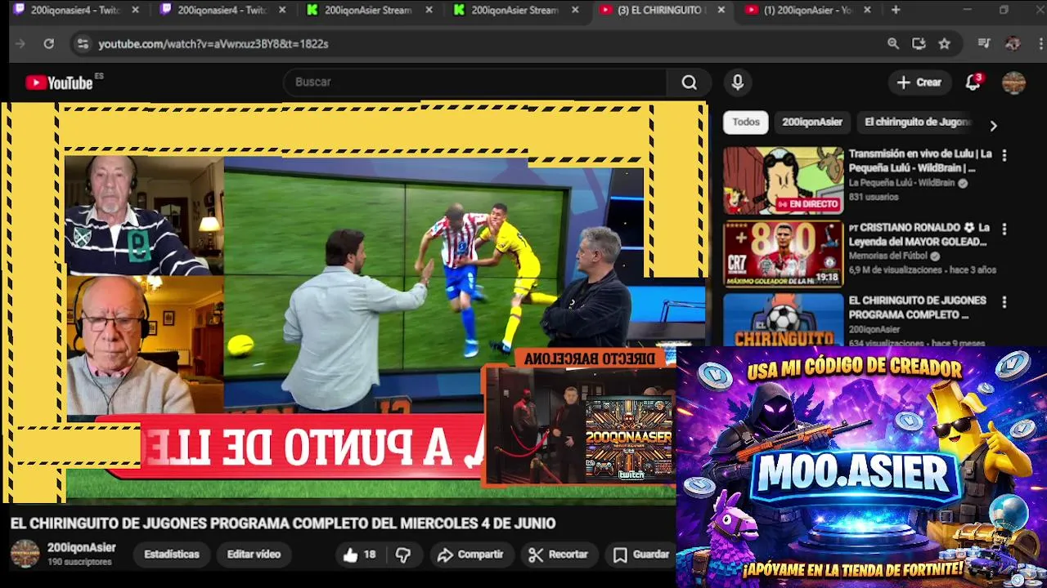The image size is (1047, 588).
Task: Open title Transmisión en vivo de Lulu
Action: click(920, 161)
